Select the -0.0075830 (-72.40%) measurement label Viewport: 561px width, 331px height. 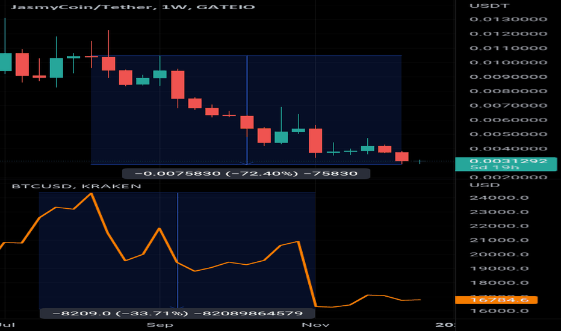pyautogui.click(x=246, y=173)
